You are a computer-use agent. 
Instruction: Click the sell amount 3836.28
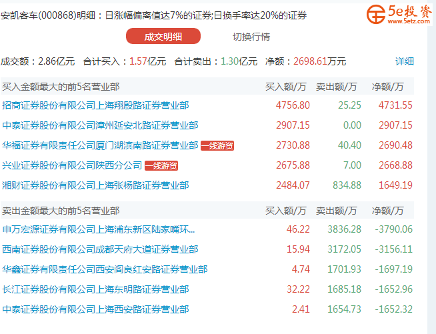[x=344, y=229]
